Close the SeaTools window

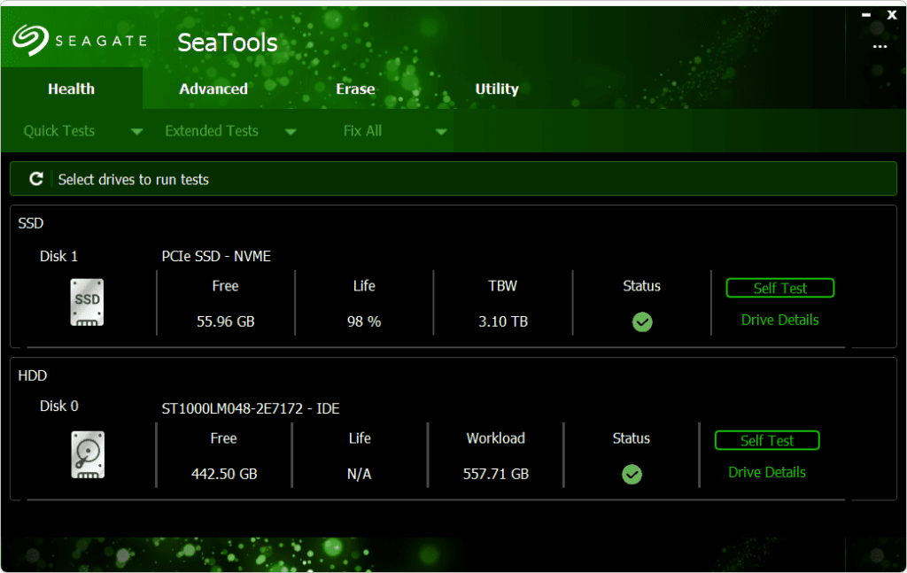(892, 14)
